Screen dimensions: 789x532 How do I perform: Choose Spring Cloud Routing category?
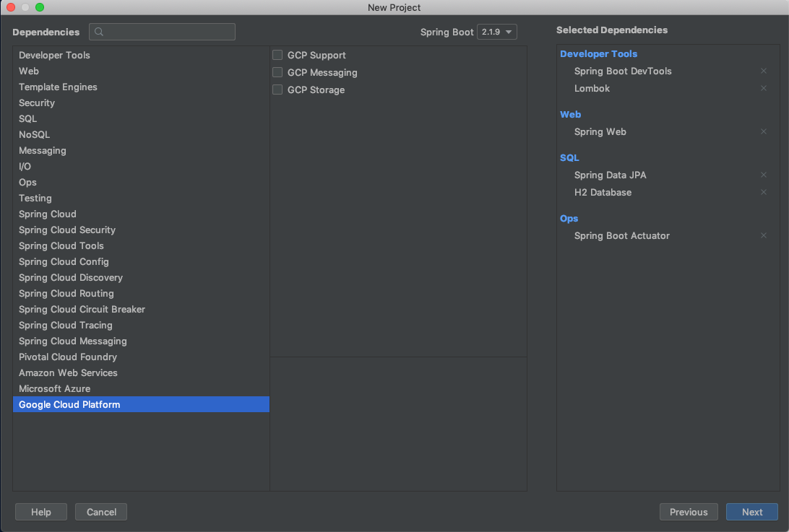click(141, 293)
